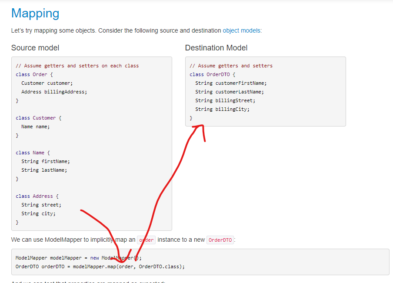Viewport: 393px width, 283px height.
Task: Click the 'class Address {' code line
Action: 37,196
